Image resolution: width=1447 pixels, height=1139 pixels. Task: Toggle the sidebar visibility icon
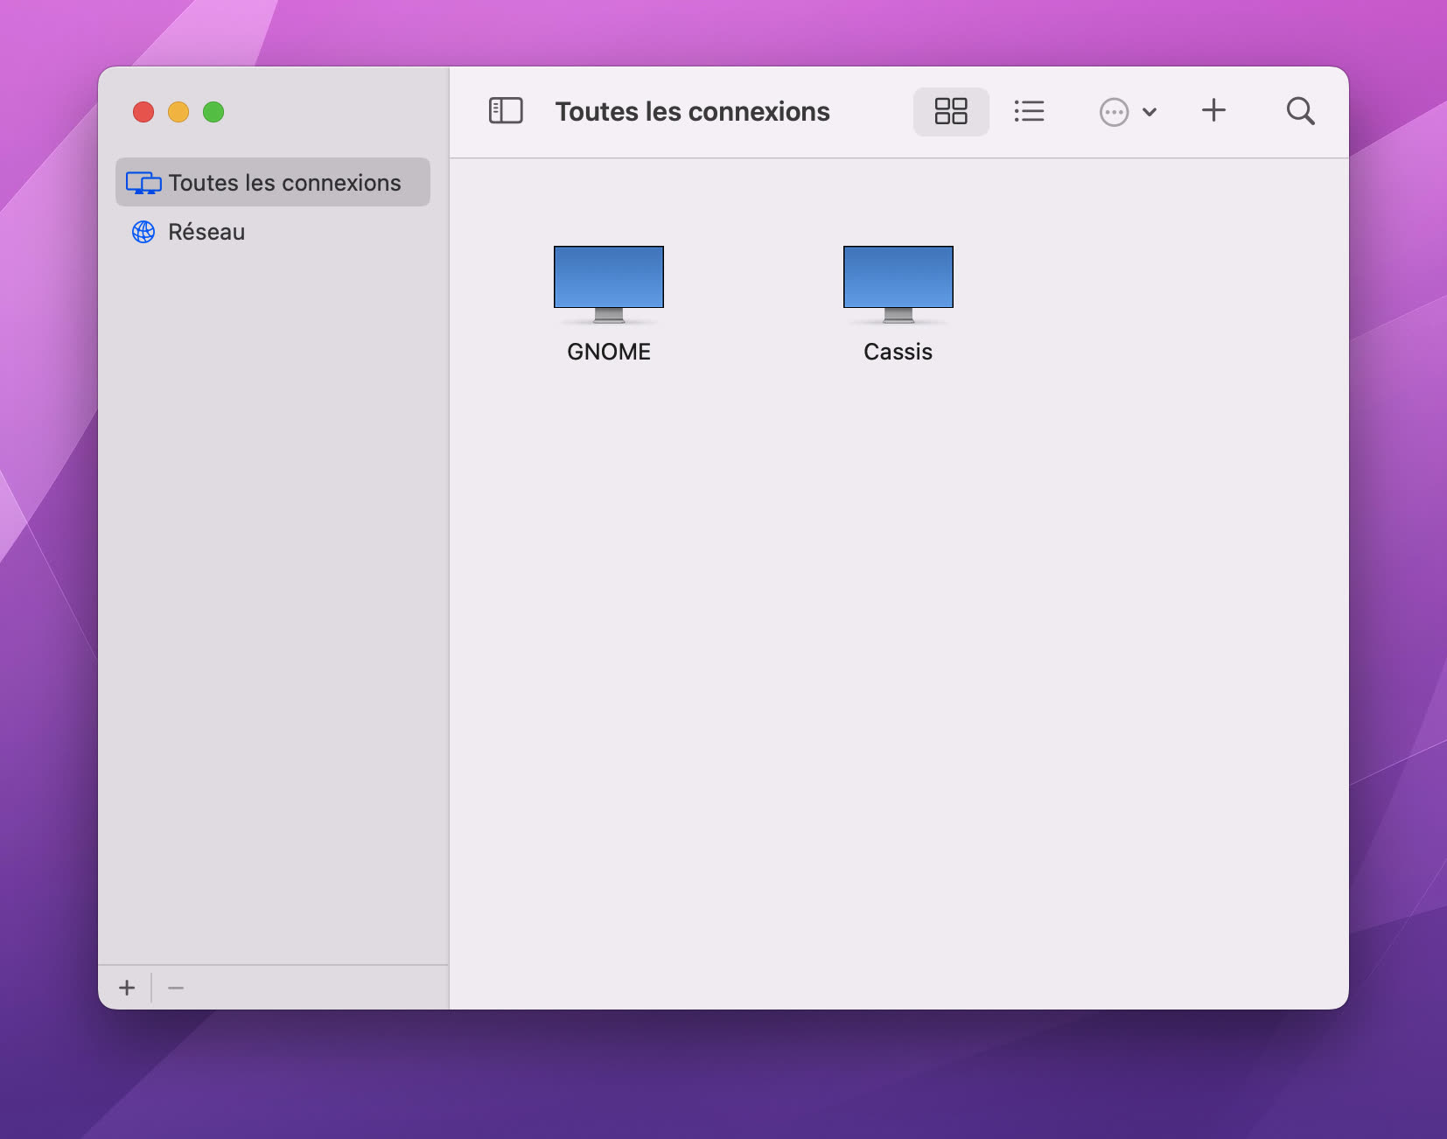[x=506, y=111]
